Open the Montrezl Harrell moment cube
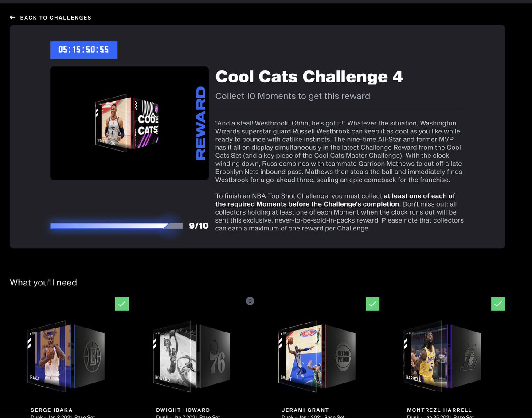Image resolution: width=532 pixels, height=418 pixels. tap(442, 356)
